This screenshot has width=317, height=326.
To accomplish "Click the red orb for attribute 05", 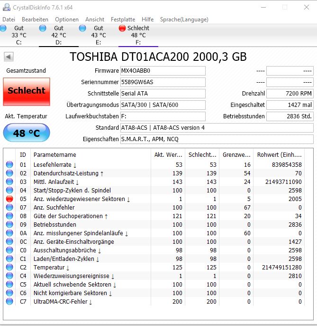I will (x=9, y=199).
